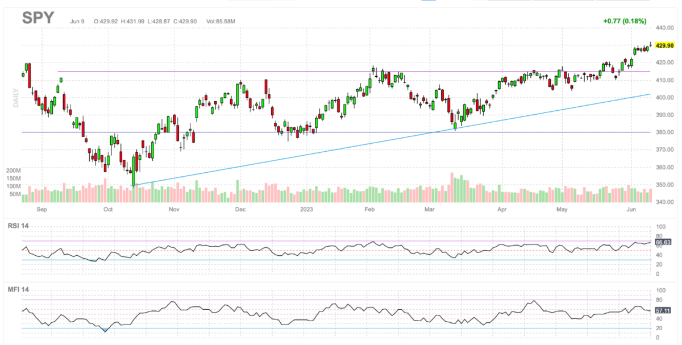Click the Oct label on time axis

[109, 210]
